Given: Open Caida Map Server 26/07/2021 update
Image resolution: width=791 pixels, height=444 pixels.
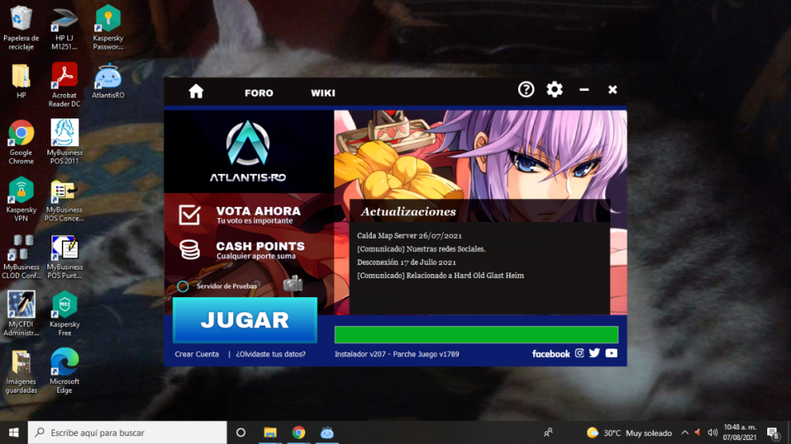Looking at the screenshot, I should (x=410, y=235).
